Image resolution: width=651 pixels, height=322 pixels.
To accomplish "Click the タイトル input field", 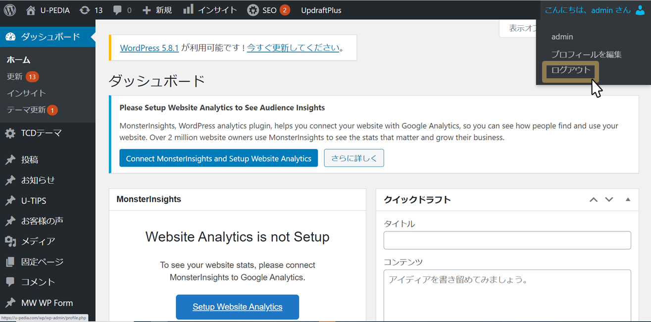I will (507, 240).
